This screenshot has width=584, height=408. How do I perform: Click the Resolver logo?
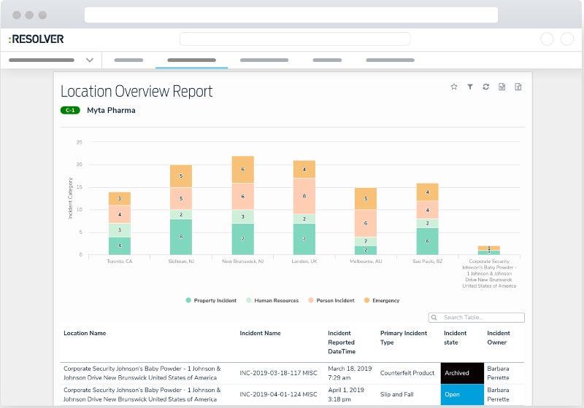click(36, 39)
